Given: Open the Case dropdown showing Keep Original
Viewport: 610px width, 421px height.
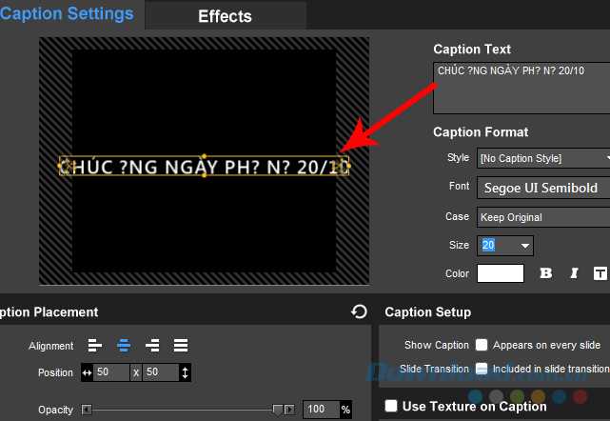Looking at the screenshot, I should click(542, 217).
